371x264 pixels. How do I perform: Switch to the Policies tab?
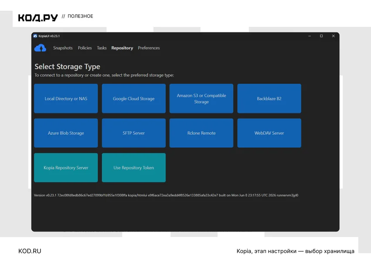pyautogui.click(x=85, y=48)
